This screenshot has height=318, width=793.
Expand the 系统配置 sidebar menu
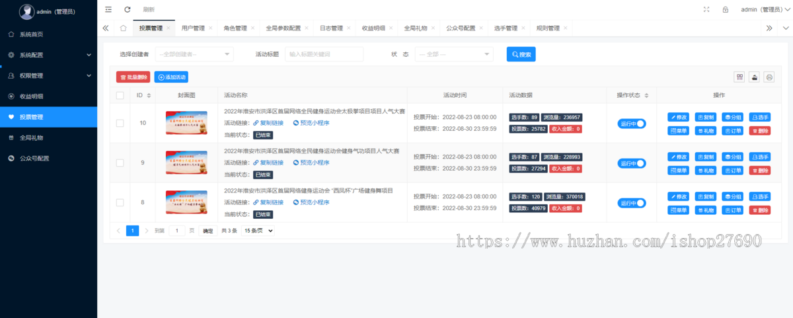pyautogui.click(x=48, y=55)
